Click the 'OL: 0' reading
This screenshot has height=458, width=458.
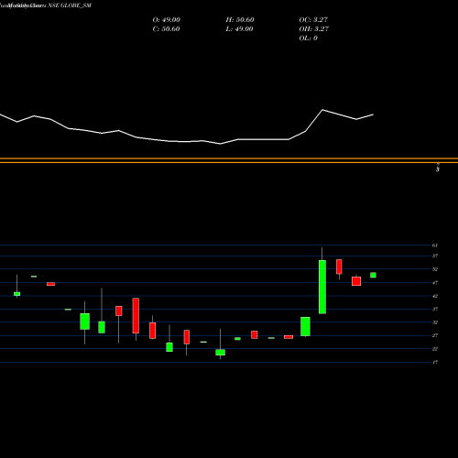(309, 38)
